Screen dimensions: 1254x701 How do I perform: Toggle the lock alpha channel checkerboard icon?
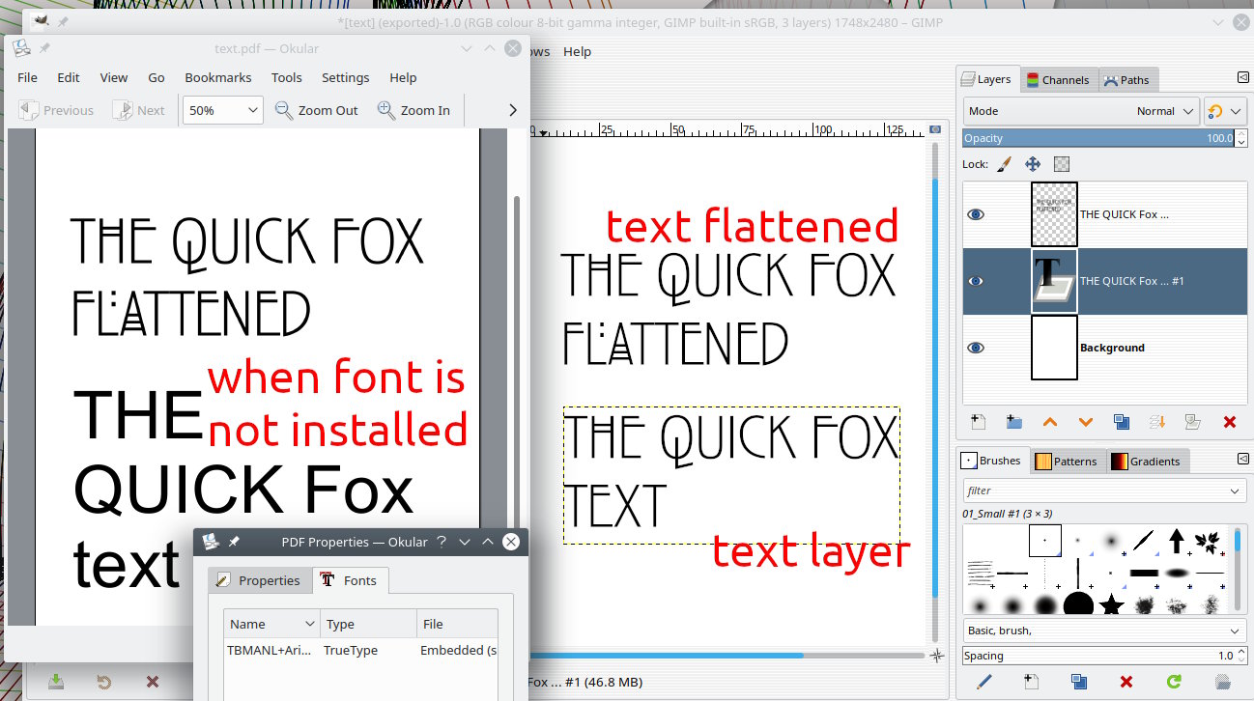pos(1062,164)
